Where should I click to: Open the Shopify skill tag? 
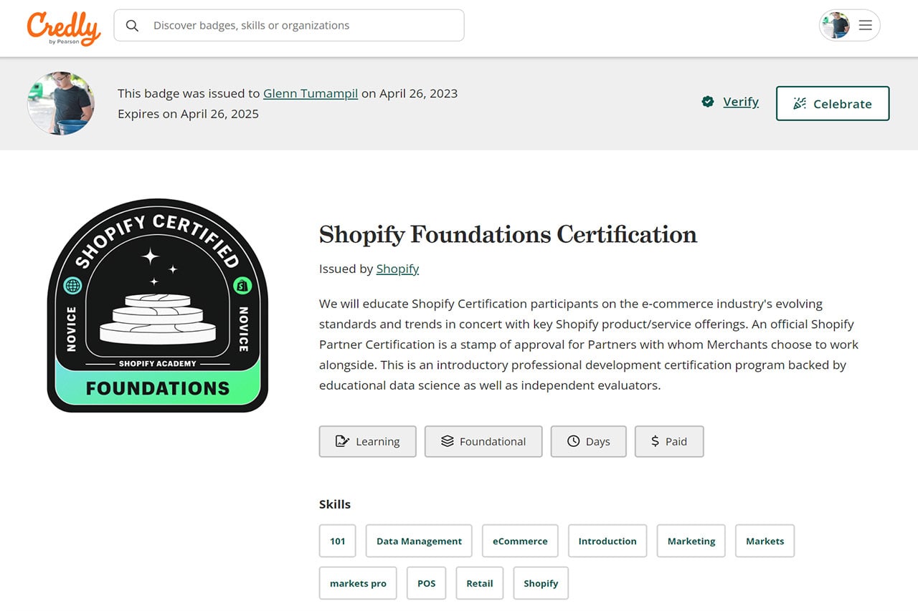coord(541,583)
